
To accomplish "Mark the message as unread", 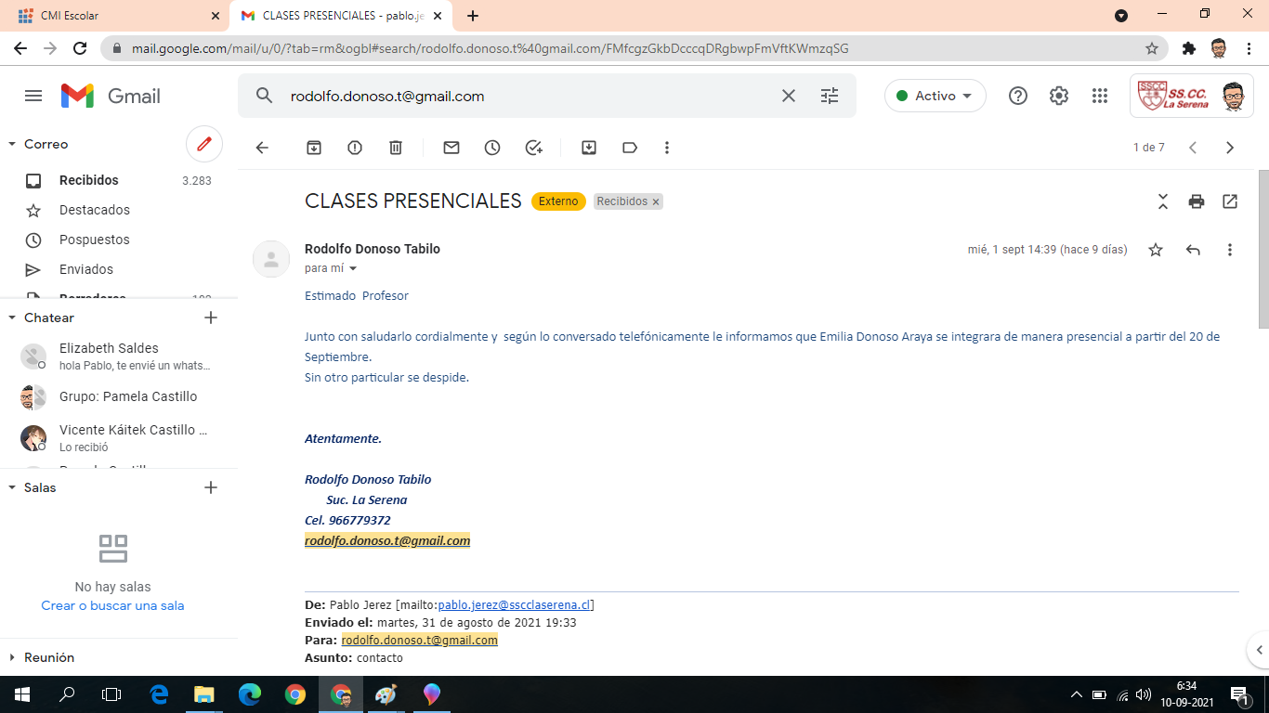I will pyautogui.click(x=451, y=148).
